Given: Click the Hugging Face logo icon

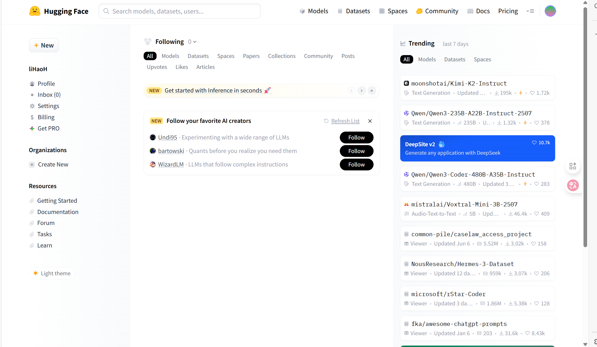Looking at the screenshot, I should point(35,11).
